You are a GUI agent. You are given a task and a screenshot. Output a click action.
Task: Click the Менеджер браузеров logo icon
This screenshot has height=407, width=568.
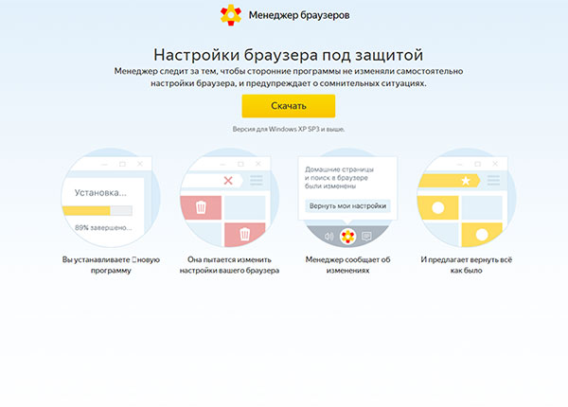point(231,15)
